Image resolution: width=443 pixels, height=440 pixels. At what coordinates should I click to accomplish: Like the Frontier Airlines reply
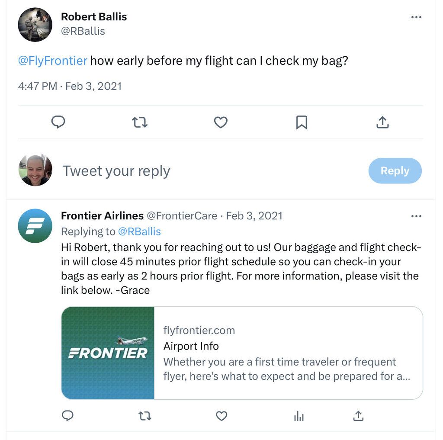pos(221,416)
